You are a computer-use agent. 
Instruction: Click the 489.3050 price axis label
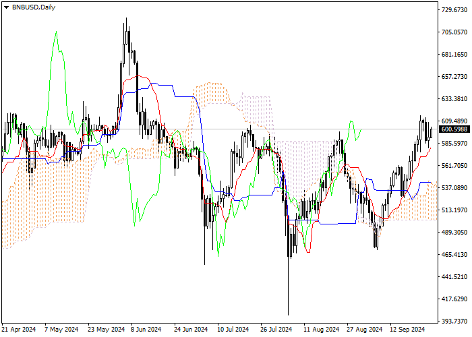(454, 233)
